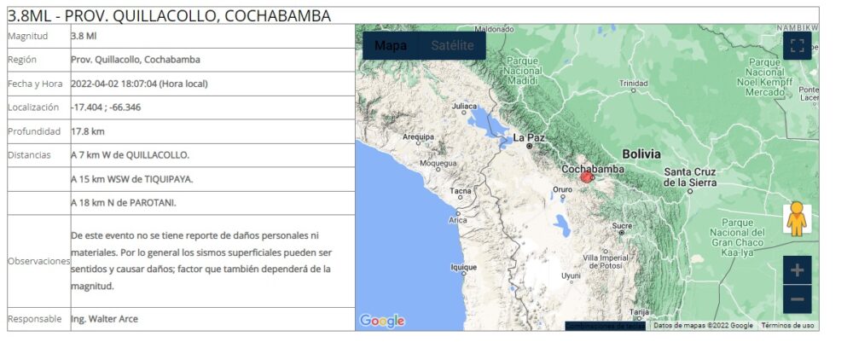Switch to Satélite map view
The width and height of the screenshot is (853, 342).
pyautogui.click(x=452, y=46)
